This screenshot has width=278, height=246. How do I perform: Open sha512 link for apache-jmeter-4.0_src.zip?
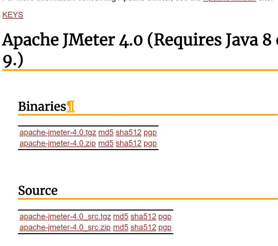coord(143,228)
